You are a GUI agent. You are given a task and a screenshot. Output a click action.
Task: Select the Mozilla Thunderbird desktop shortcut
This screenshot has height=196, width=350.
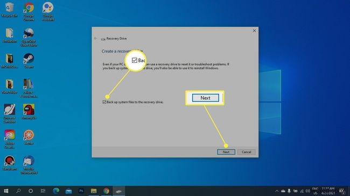pyautogui.click(x=29, y=165)
